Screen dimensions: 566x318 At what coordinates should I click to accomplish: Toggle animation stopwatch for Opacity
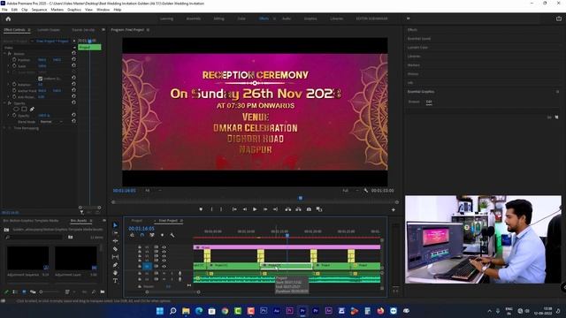14,116
